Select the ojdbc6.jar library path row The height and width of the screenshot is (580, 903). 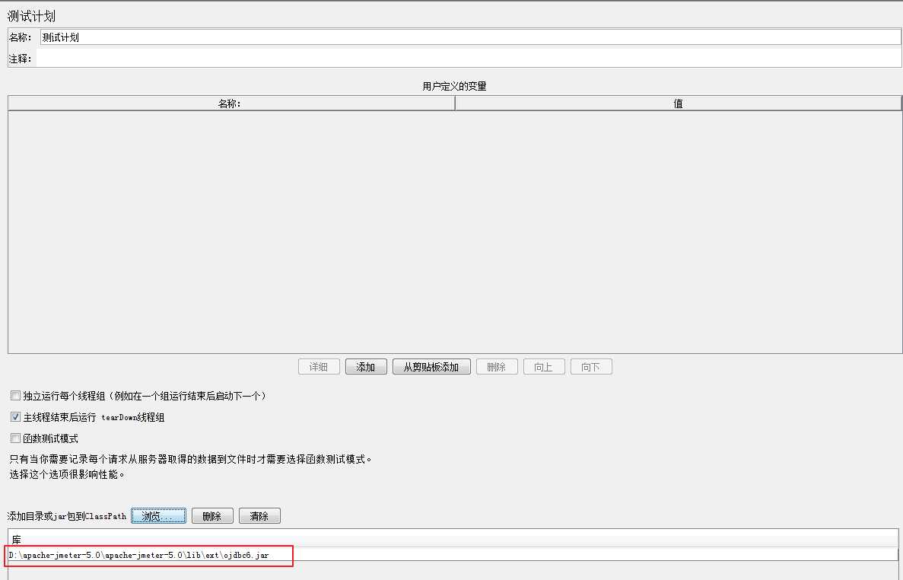[x=453, y=555]
